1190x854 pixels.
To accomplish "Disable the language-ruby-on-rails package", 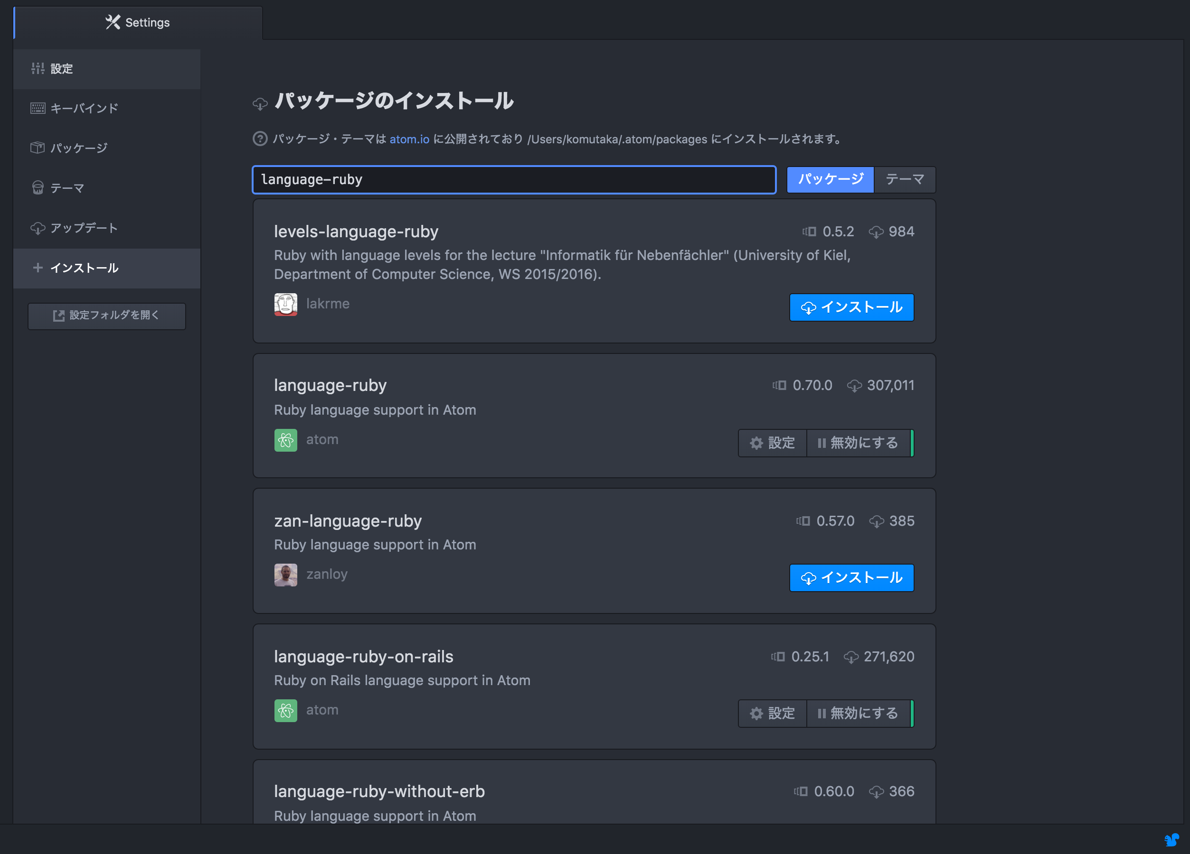I will pos(859,714).
